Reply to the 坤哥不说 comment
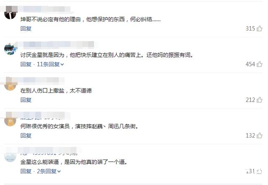Image resolution: width=268 pixels, height=185 pixels. [x=26, y=28]
